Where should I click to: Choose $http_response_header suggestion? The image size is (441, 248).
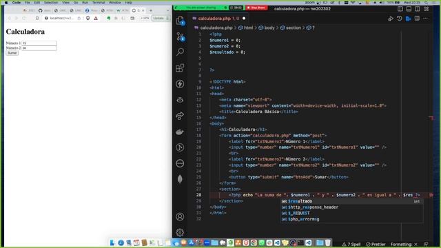351,207
